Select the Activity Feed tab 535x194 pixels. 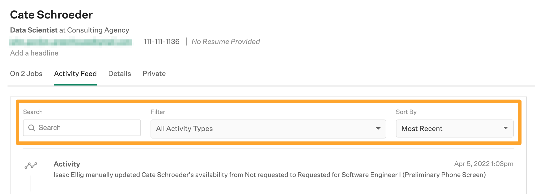tap(75, 74)
